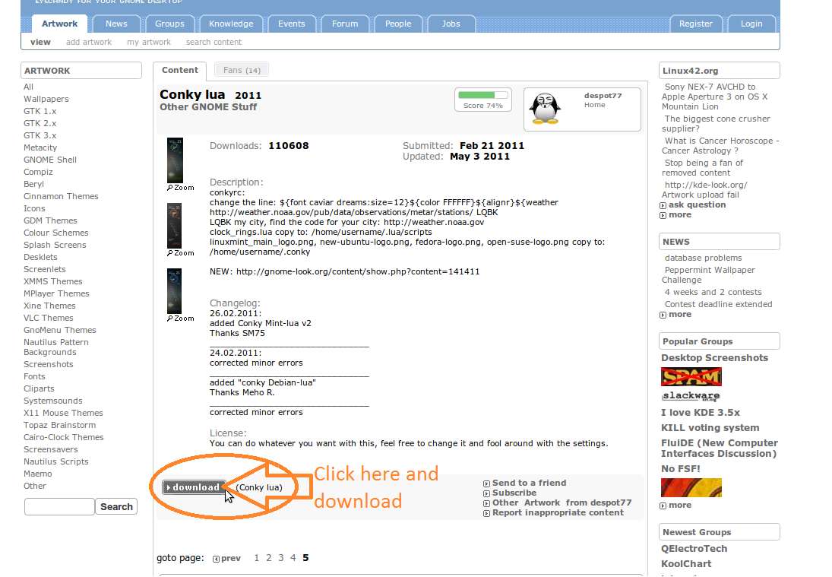Click the second screenshot thumbnail
The image size is (832, 577).
pos(175,226)
